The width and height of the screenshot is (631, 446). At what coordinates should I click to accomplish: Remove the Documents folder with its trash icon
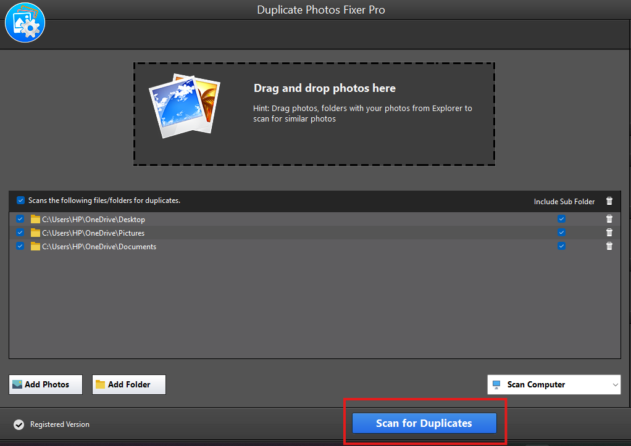pos(609,246)
